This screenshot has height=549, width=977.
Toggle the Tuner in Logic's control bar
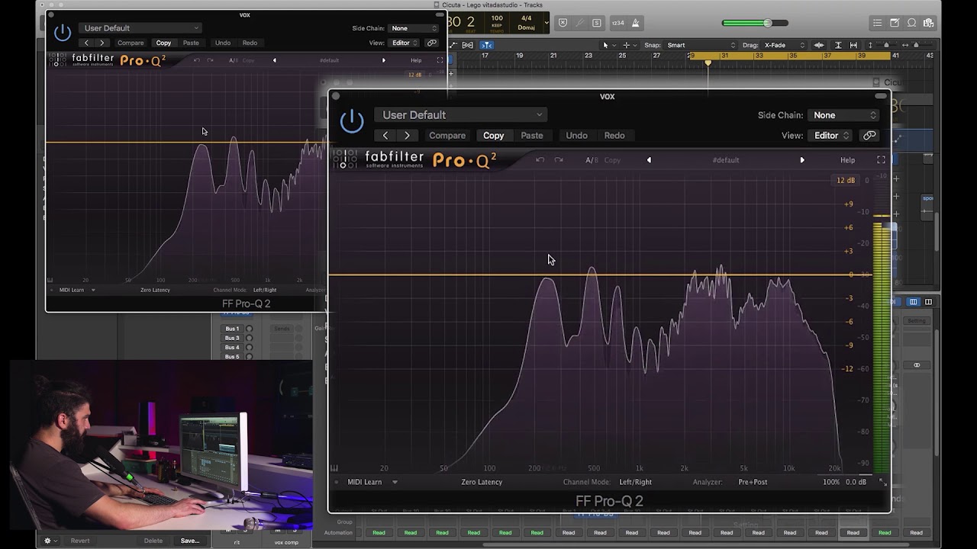(x=580, y=23)
